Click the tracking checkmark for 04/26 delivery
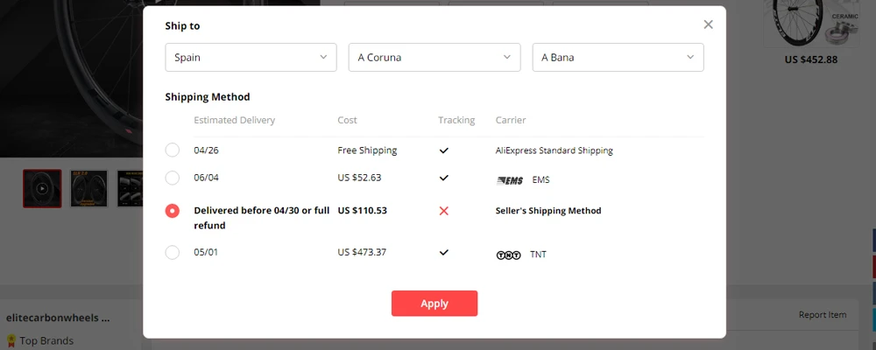The image size is (876, 350). pyautogui.click(x=444, y=150)
